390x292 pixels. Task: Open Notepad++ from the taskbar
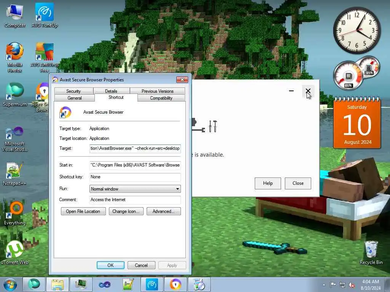[128, 284]
